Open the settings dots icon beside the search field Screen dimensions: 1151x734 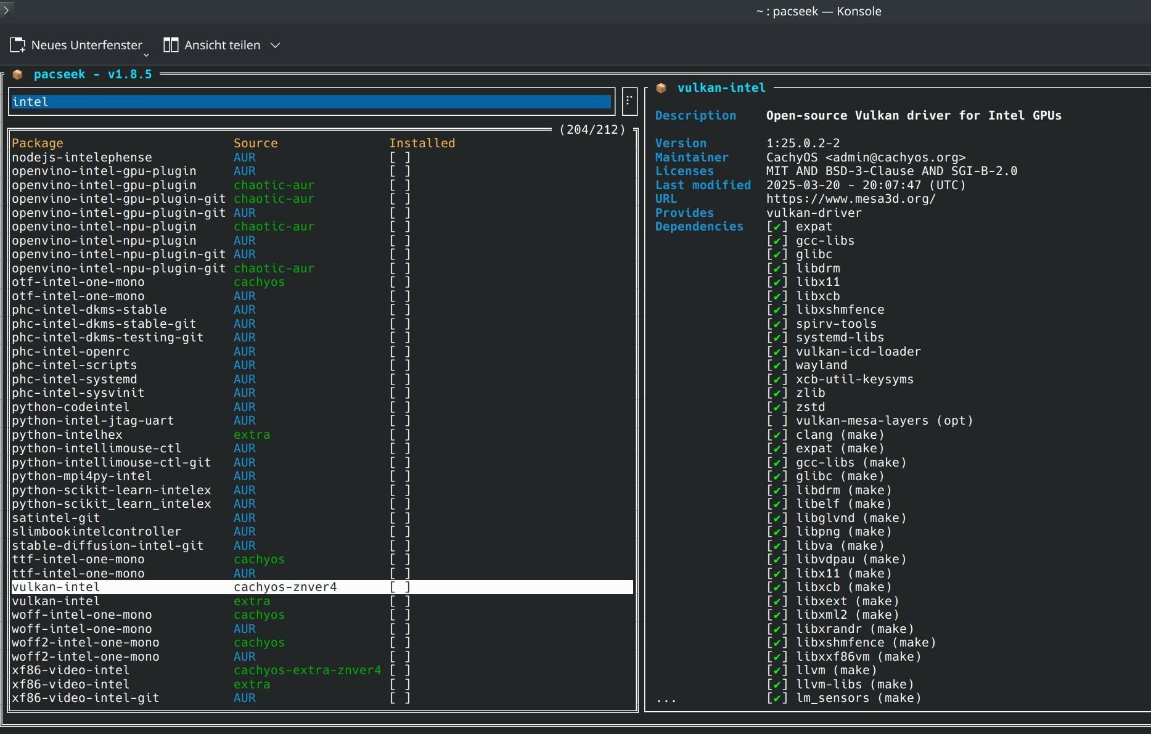click(x=629, y=101)
